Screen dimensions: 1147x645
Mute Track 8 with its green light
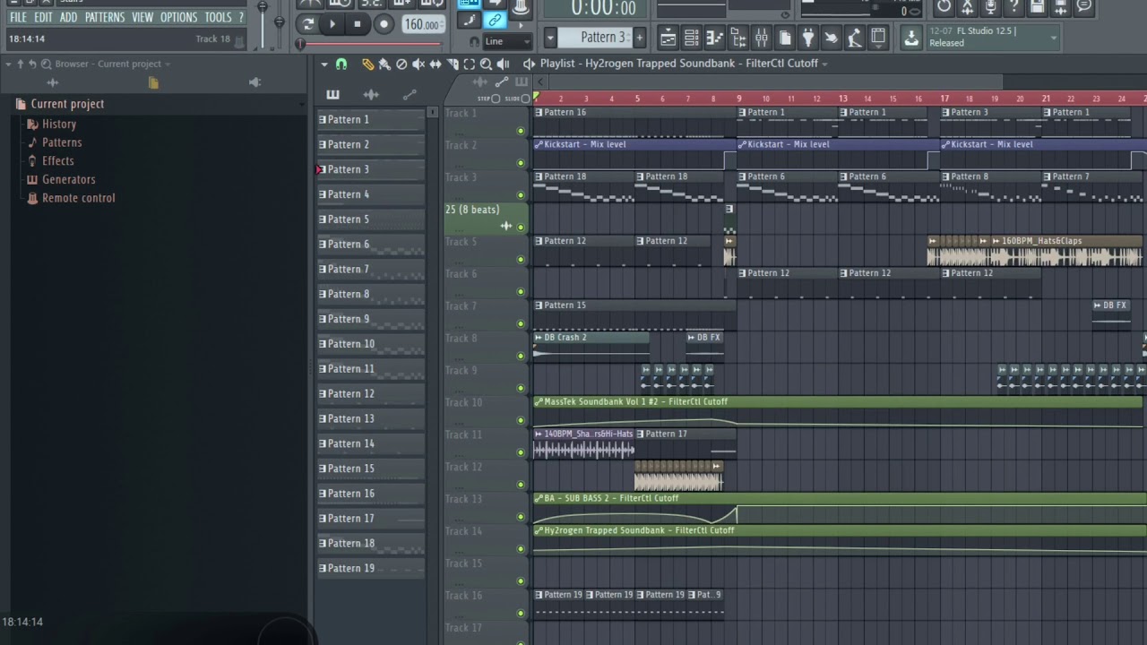521,357
